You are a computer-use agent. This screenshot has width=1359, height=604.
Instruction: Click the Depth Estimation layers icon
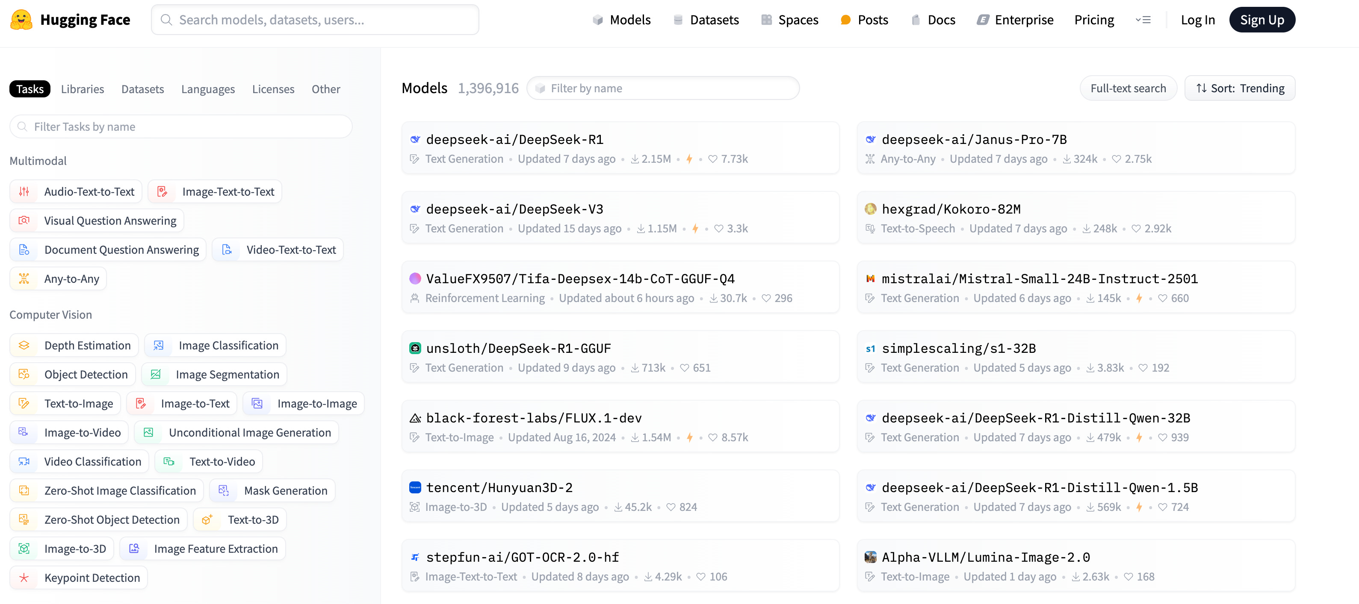(x=24, y=346)
